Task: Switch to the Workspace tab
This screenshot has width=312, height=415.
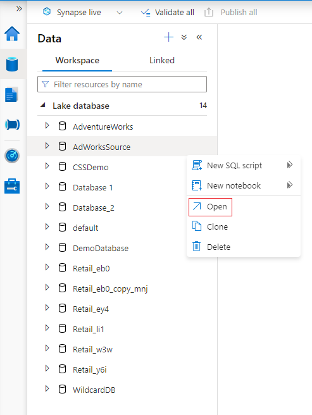Action: coord(77,60)
